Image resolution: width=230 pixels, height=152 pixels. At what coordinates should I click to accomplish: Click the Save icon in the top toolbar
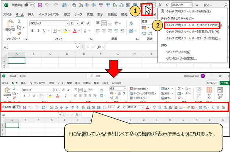coord(40,5)
